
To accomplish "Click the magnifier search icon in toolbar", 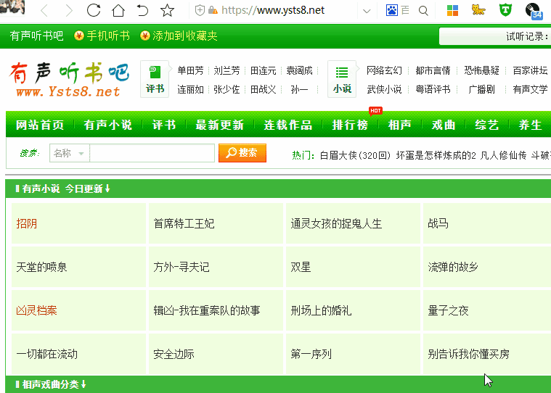I will 423,10.
